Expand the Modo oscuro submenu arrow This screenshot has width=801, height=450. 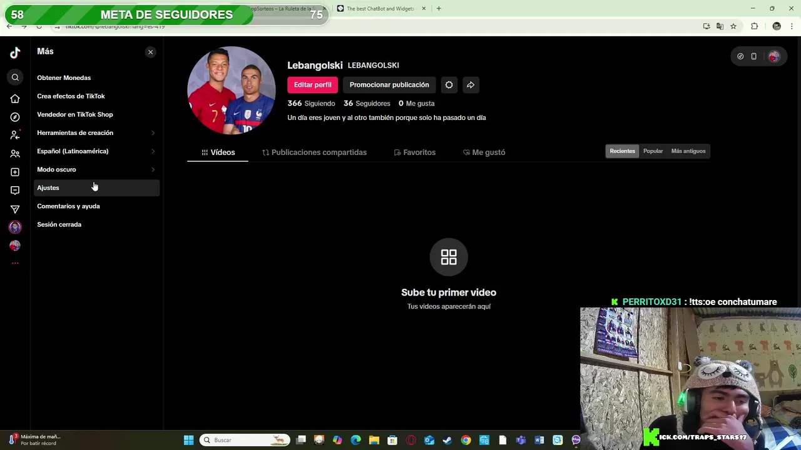tap(153, 169)
